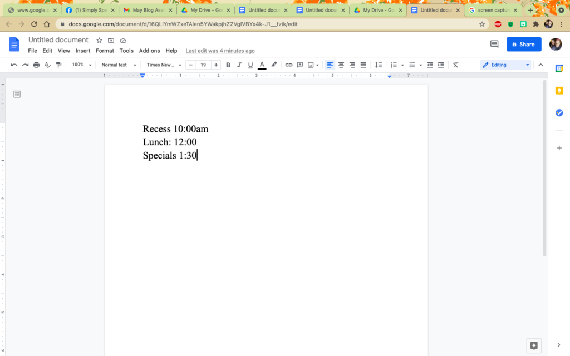Viewport: 570px width, 356px height.
Task: Toggle underline formatting
Action: tap(250, 65)
